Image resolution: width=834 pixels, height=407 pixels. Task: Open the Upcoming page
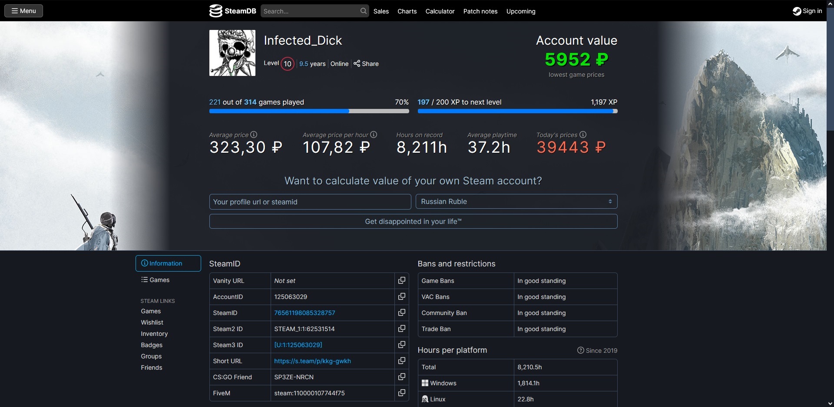521,11
